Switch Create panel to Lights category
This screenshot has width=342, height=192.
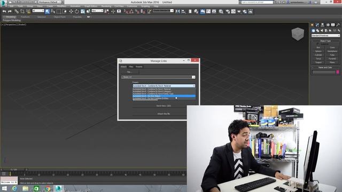click(322, 30)
